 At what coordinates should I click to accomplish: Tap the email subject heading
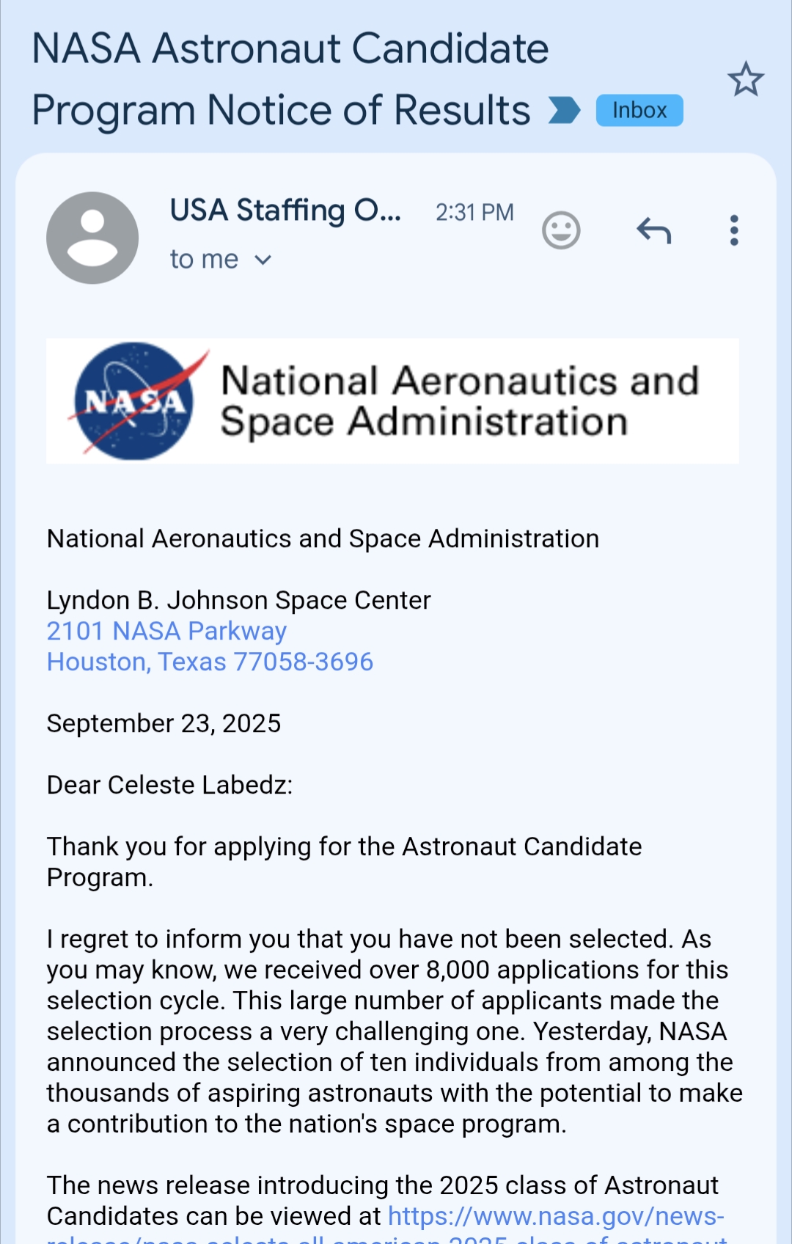coord(290,79)
